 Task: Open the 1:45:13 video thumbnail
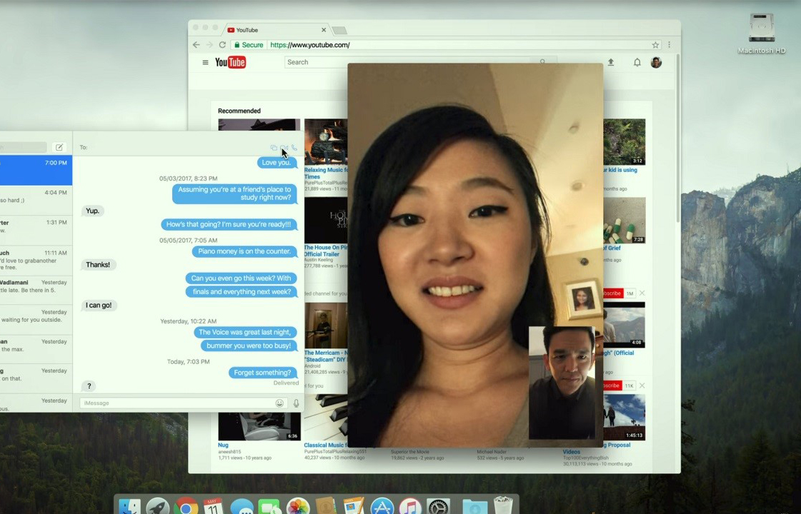[x=625, y=417]
